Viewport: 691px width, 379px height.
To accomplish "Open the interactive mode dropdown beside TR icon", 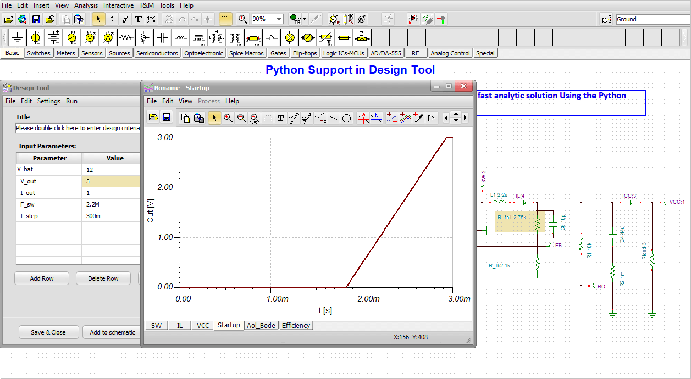I will pyautogui.click(x=303, y=19).
